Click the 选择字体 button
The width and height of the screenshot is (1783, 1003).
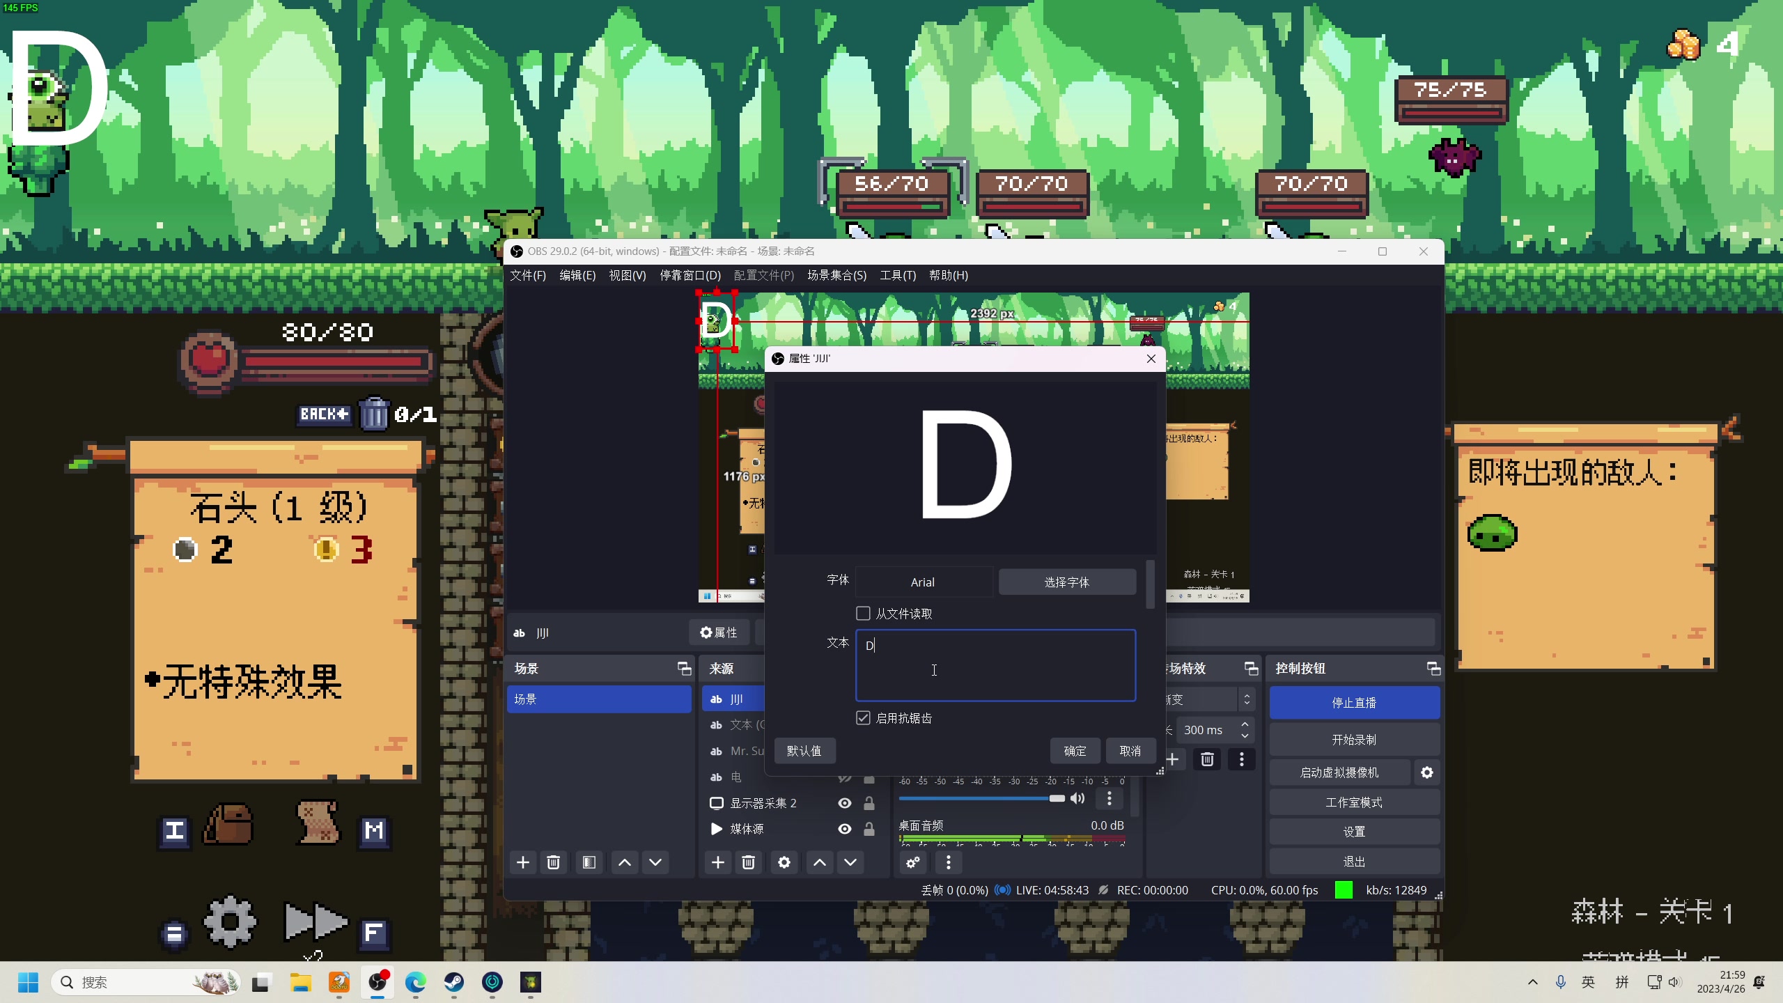pyautogui.click(x=1067, y=582)
